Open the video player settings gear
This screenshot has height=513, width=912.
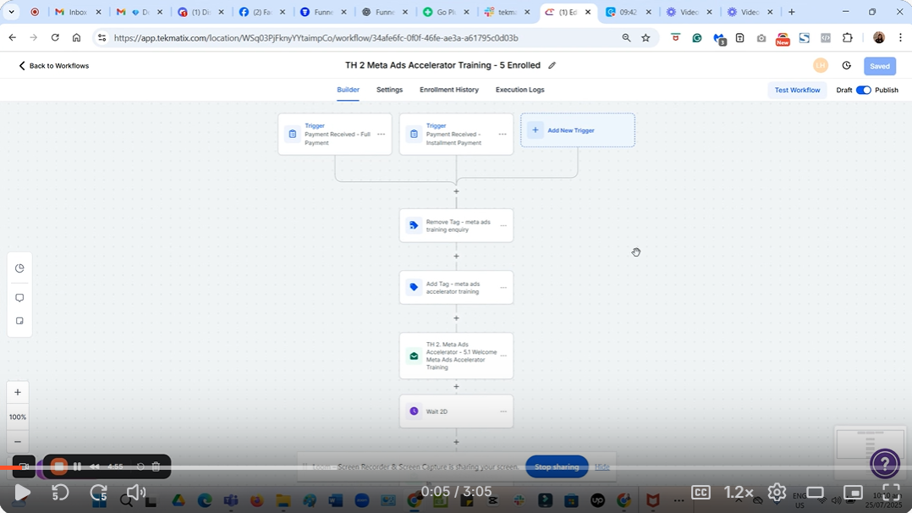coord(777,493)
